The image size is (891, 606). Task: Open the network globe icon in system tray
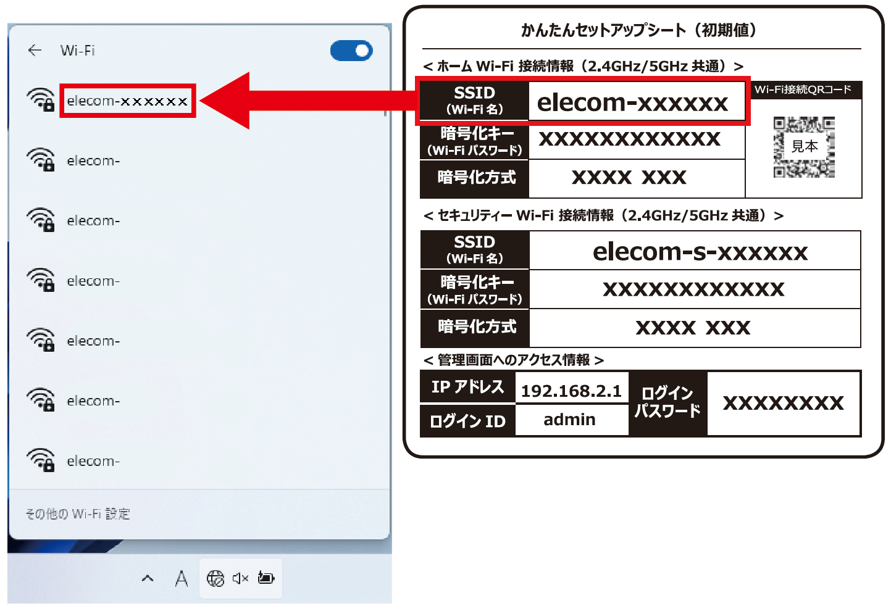[x=215, y=578]
